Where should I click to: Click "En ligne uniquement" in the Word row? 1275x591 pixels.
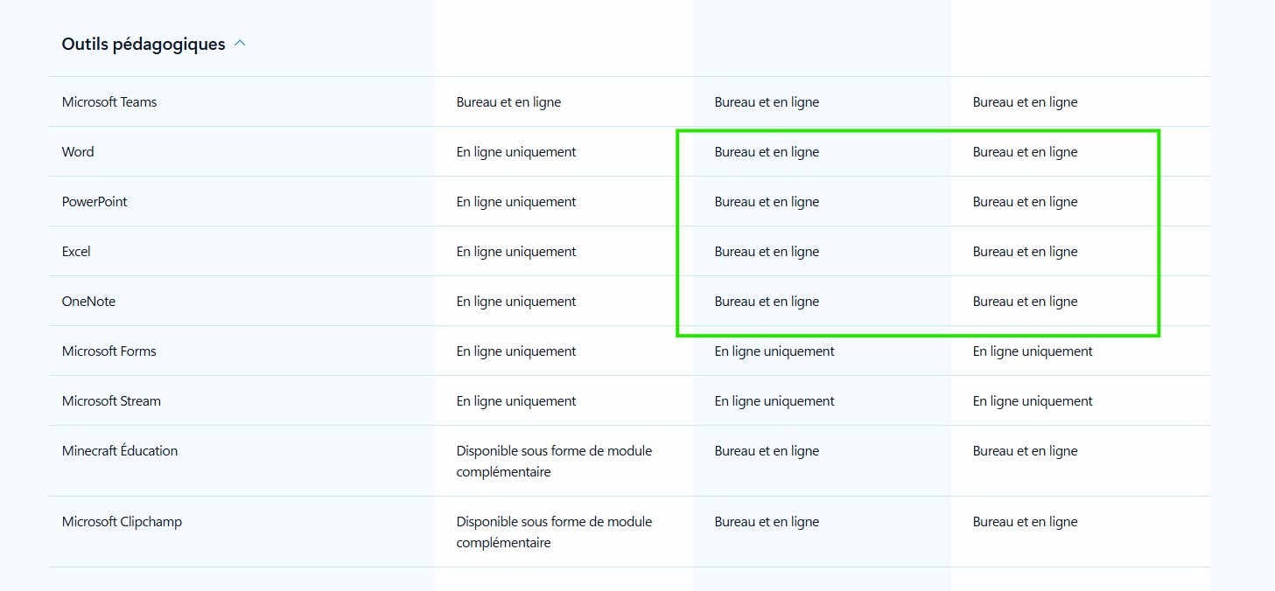pos(516,152)
